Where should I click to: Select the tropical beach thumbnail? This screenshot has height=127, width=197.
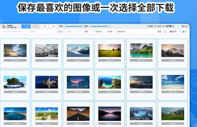pyautogui.click(x=173, y=82)
